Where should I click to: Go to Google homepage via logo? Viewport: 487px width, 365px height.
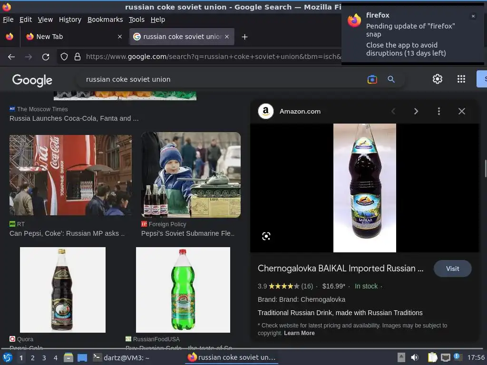point(32,80)
